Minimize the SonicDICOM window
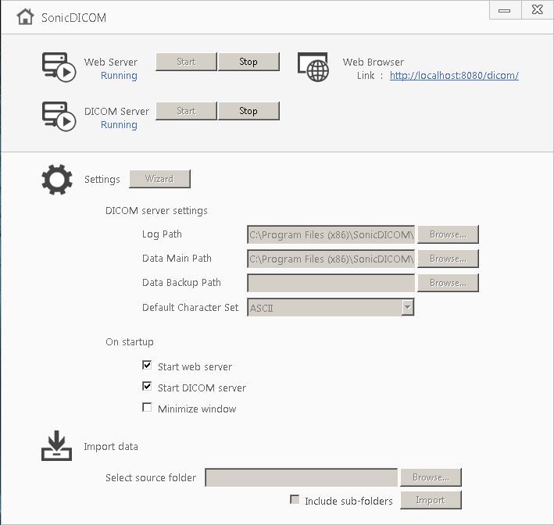 (x=505, y=10)
